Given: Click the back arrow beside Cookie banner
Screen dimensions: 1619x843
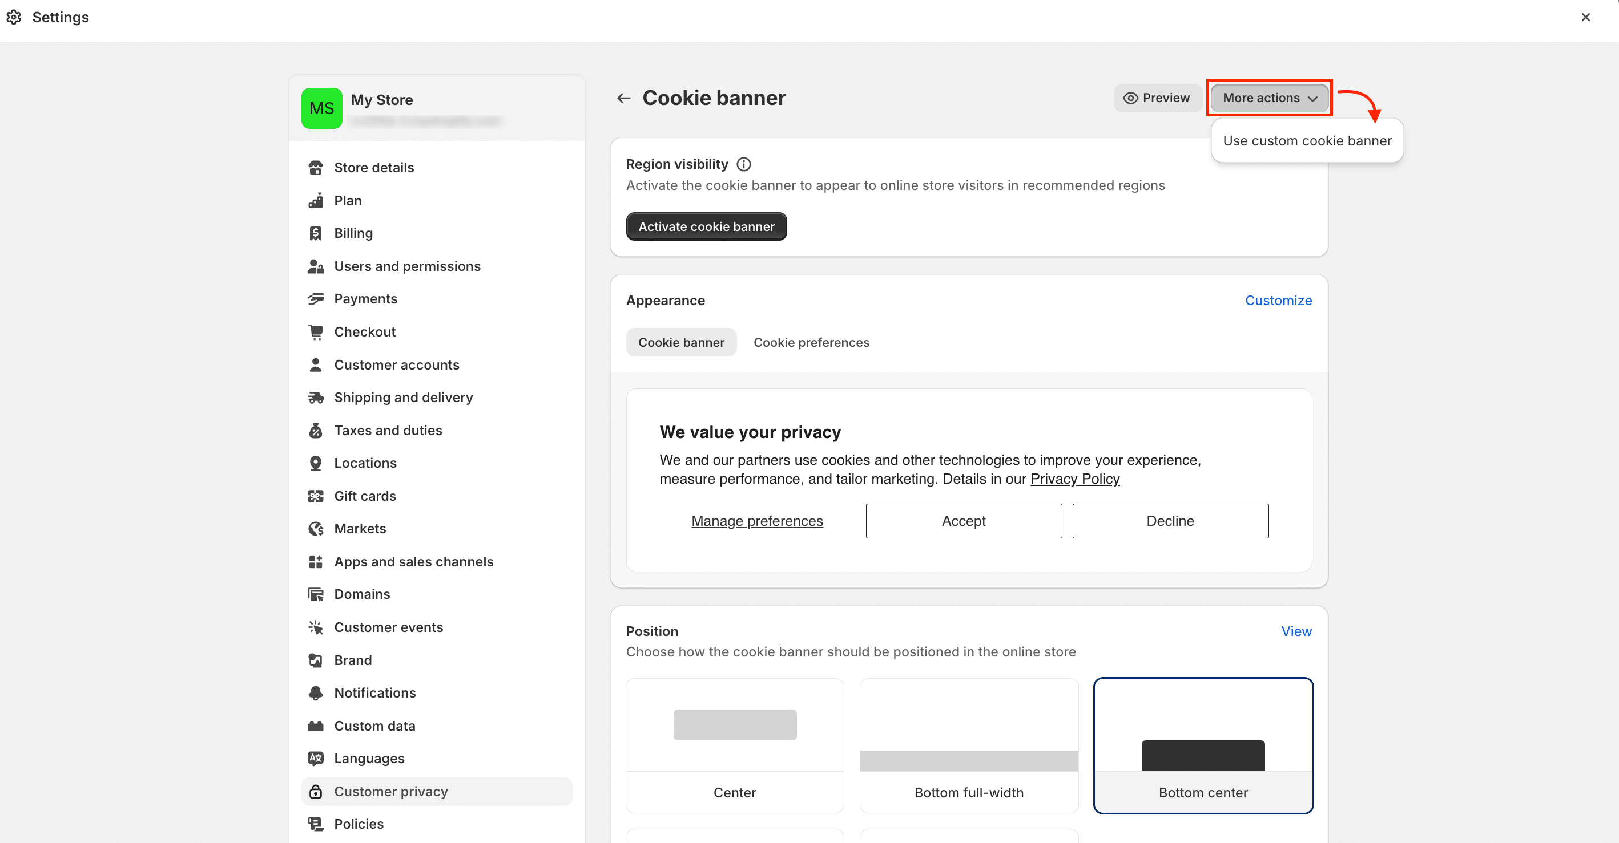Looking at the screenshot, I should click(623, 98).
